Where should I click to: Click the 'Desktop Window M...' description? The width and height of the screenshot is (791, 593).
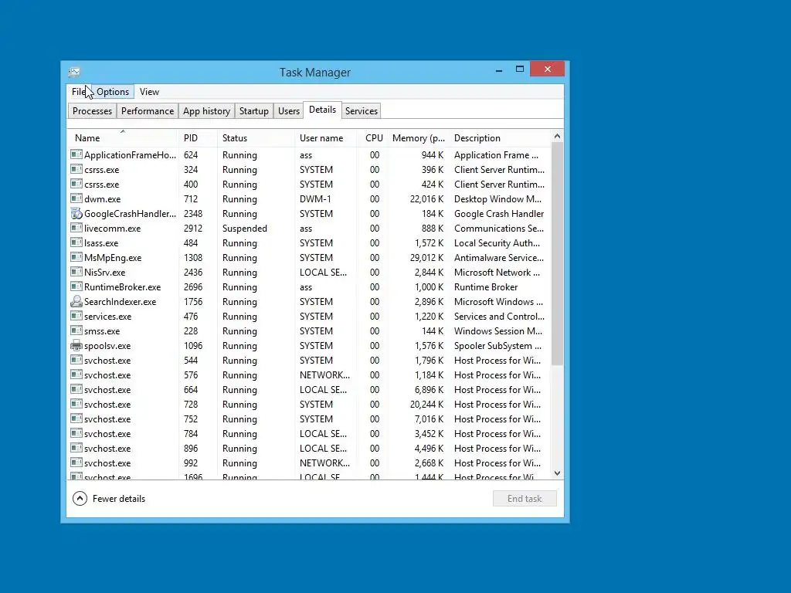(498, 199)
